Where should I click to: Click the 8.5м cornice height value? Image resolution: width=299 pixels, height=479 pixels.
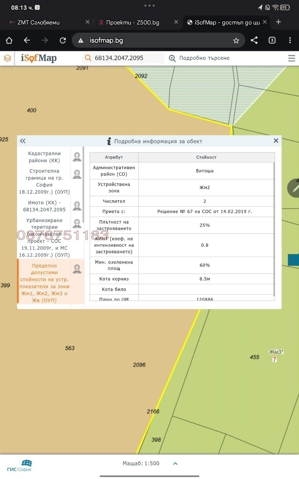click(x=205, y=279)
